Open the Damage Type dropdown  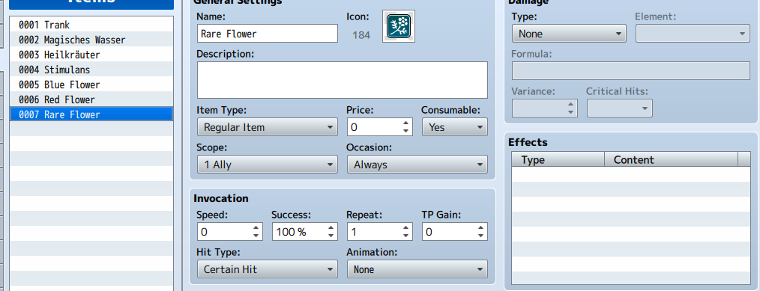coord(569,34)
